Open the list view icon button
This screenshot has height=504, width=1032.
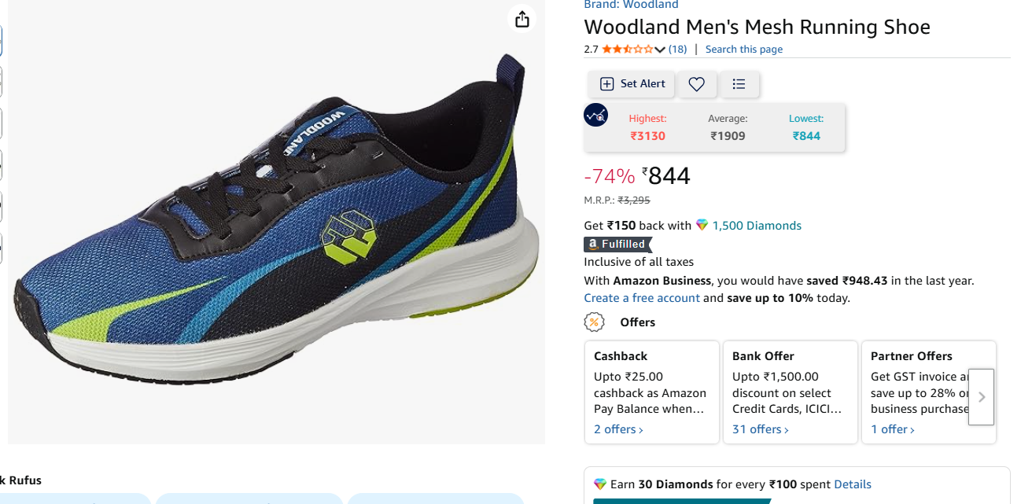click(x=739, y=84)
